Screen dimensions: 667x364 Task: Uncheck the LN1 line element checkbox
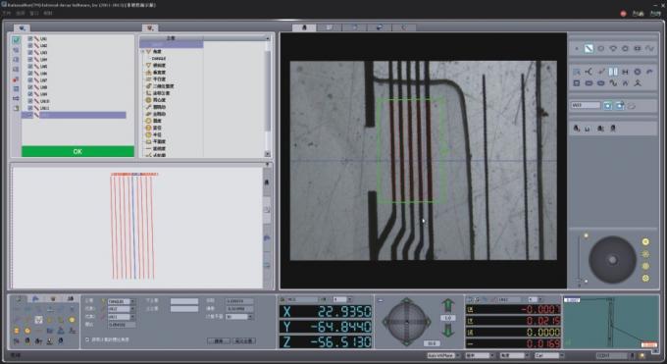point(30,38)
